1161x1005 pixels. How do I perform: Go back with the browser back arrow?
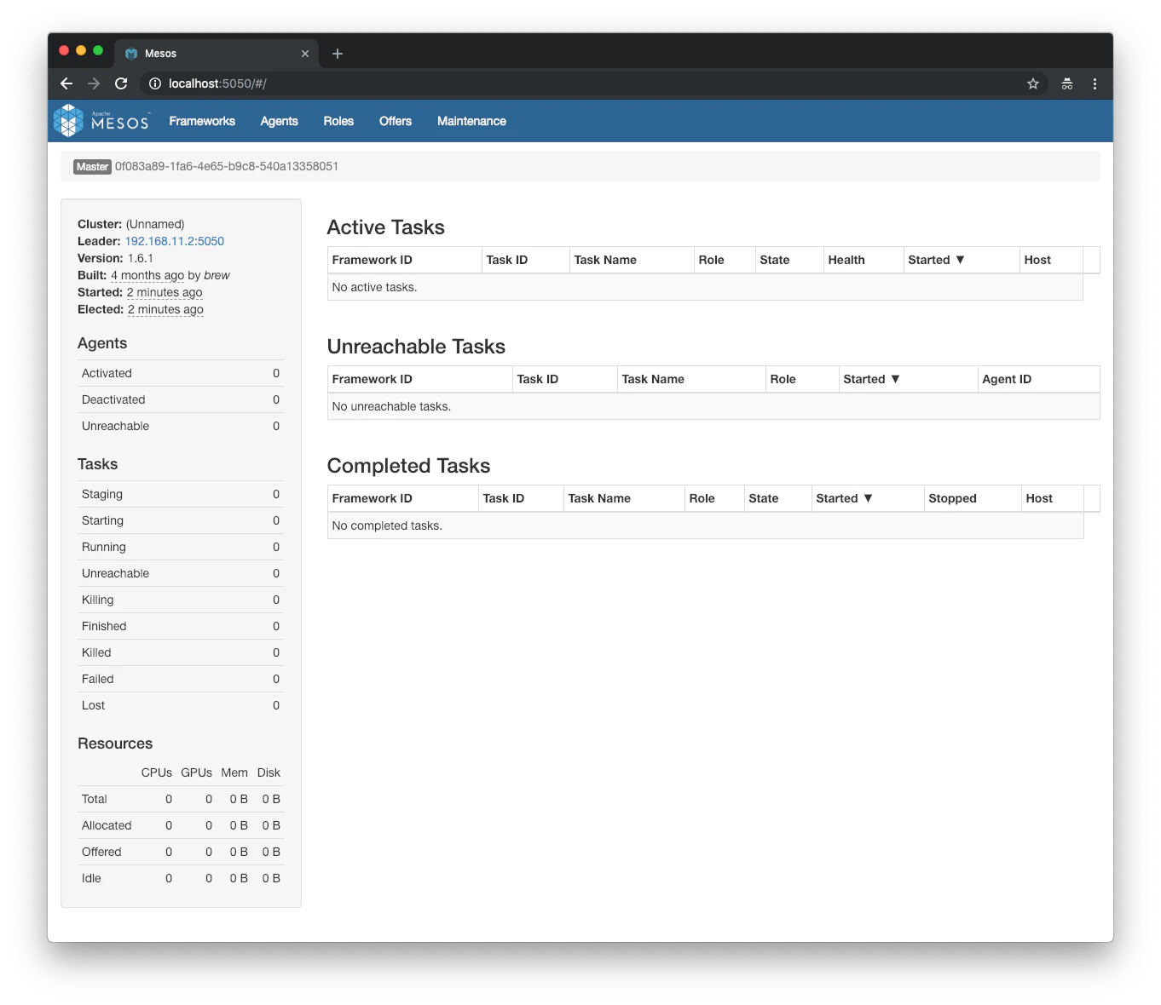(x=66, y=83)
